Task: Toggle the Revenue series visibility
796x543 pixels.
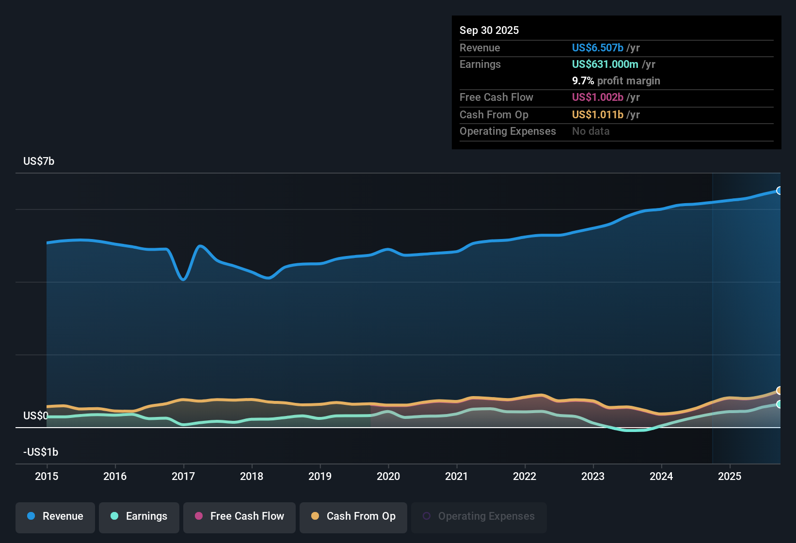Action: pos(55,516)
